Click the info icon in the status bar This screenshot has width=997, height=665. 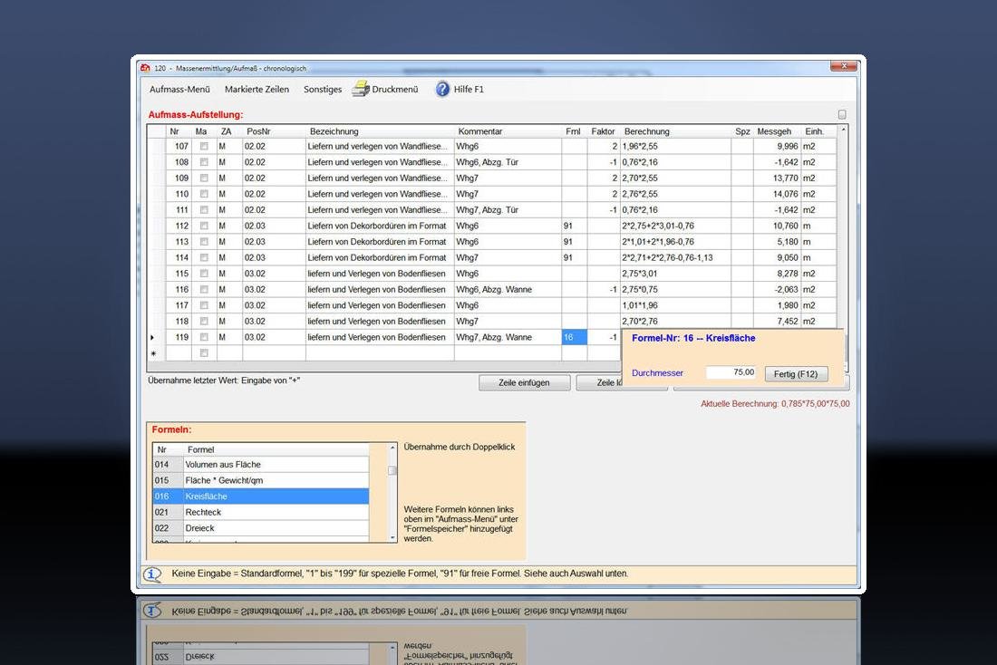tap(153, 574)
